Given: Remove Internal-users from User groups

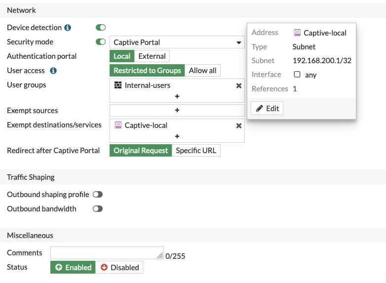Looking at the screenshot, I should tap(238, 86).
